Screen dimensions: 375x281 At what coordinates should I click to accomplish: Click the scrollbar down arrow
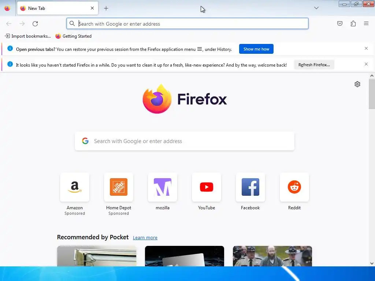point(372,263)
